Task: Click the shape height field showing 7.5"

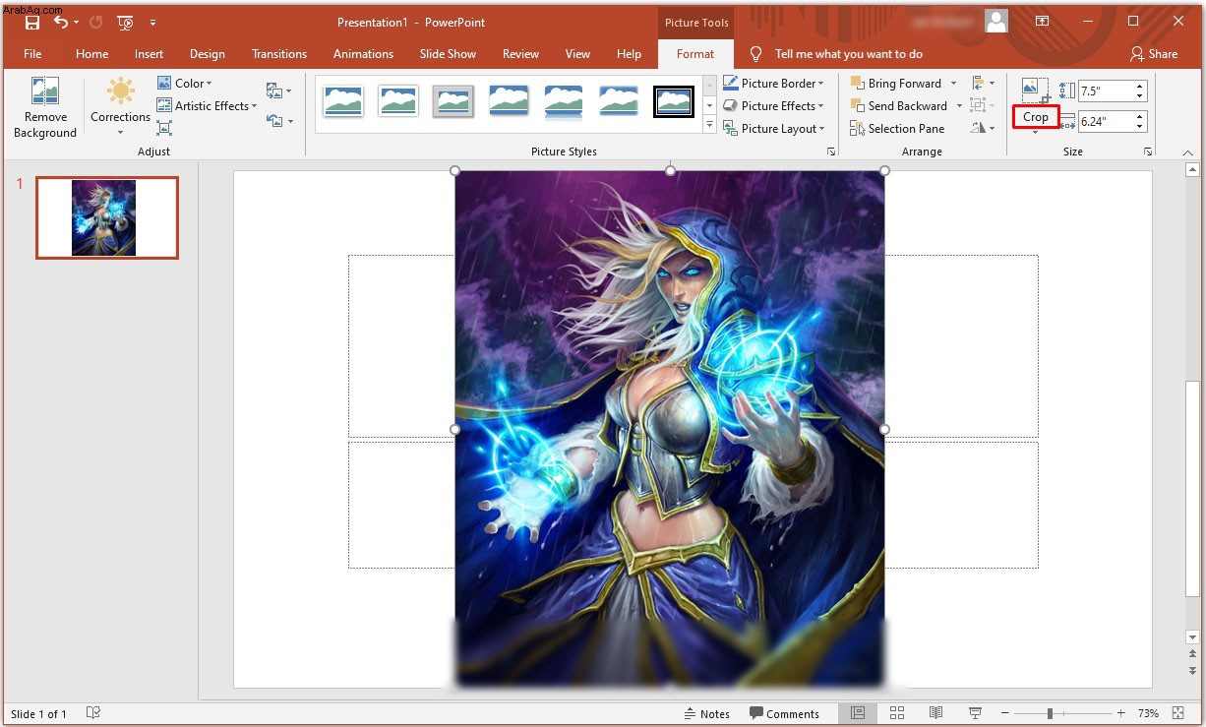Action: [x=1106, y=91]
